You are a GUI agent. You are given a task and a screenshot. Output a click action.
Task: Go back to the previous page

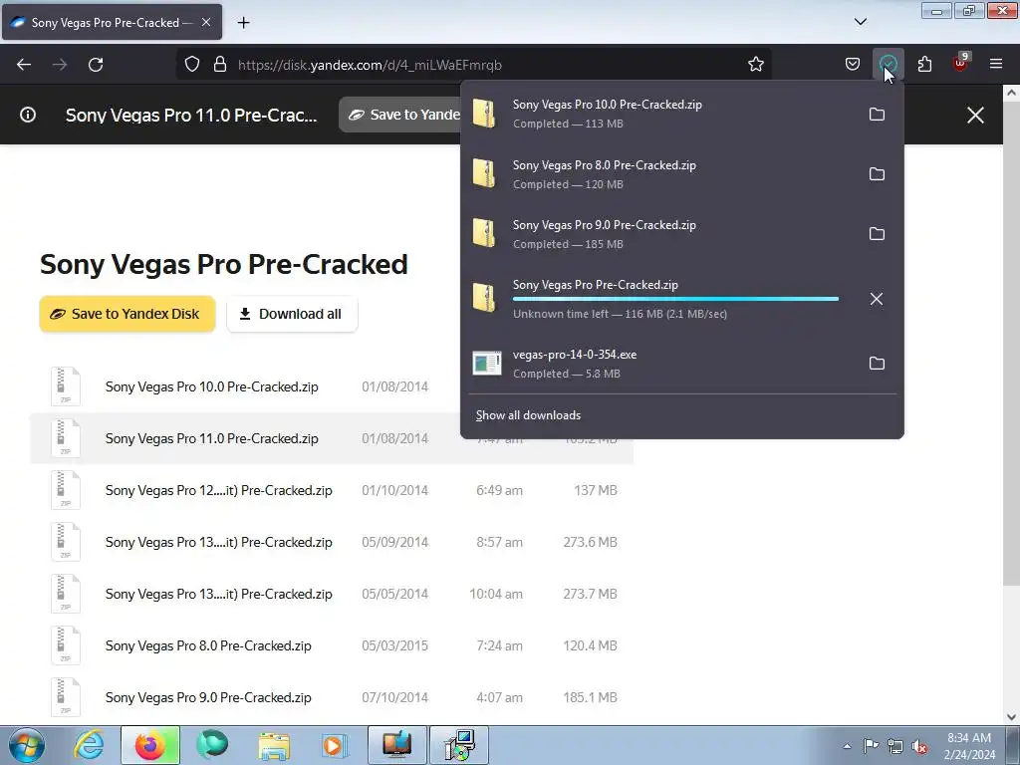coord(24,65)
